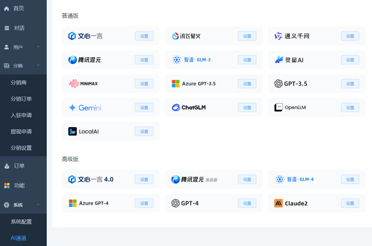Click 设置 button for Azure GPT-3.5
This screenshot has height=246, width=372.
click(x=247, y=84)
